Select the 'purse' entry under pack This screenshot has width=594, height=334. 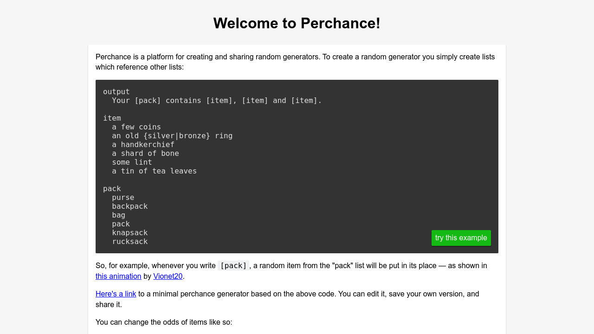123,197
